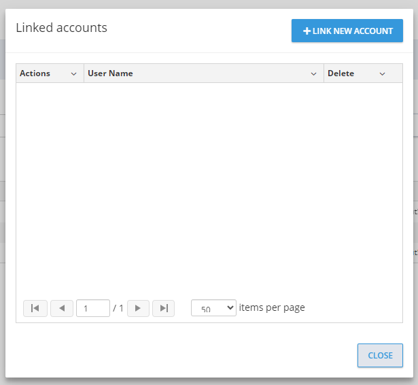Focus the page number input field

(x=93, y=308)
